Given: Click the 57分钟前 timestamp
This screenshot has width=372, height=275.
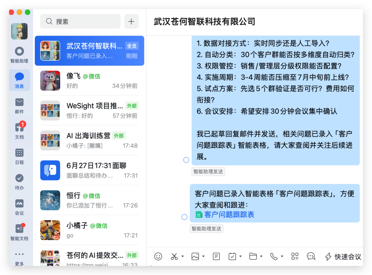Looking at the screenshot, I should pos(125,116).
